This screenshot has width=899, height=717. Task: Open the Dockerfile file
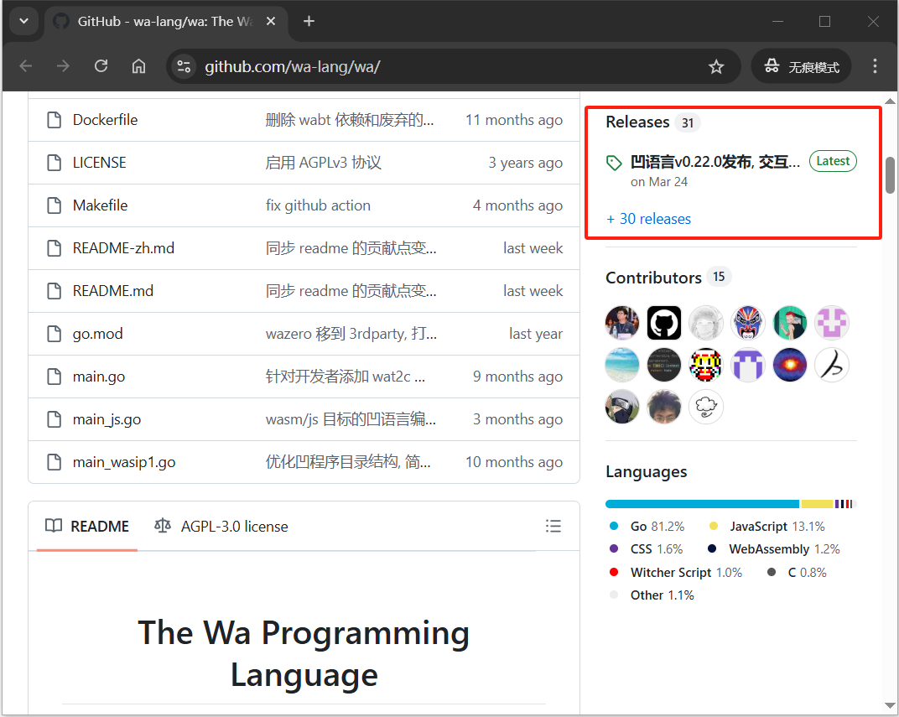click(105, 120)
